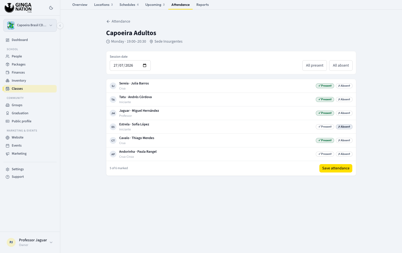Mark Thiago Mendes as Absent
This screenshot has height=253, width=402.
(344, 140)
